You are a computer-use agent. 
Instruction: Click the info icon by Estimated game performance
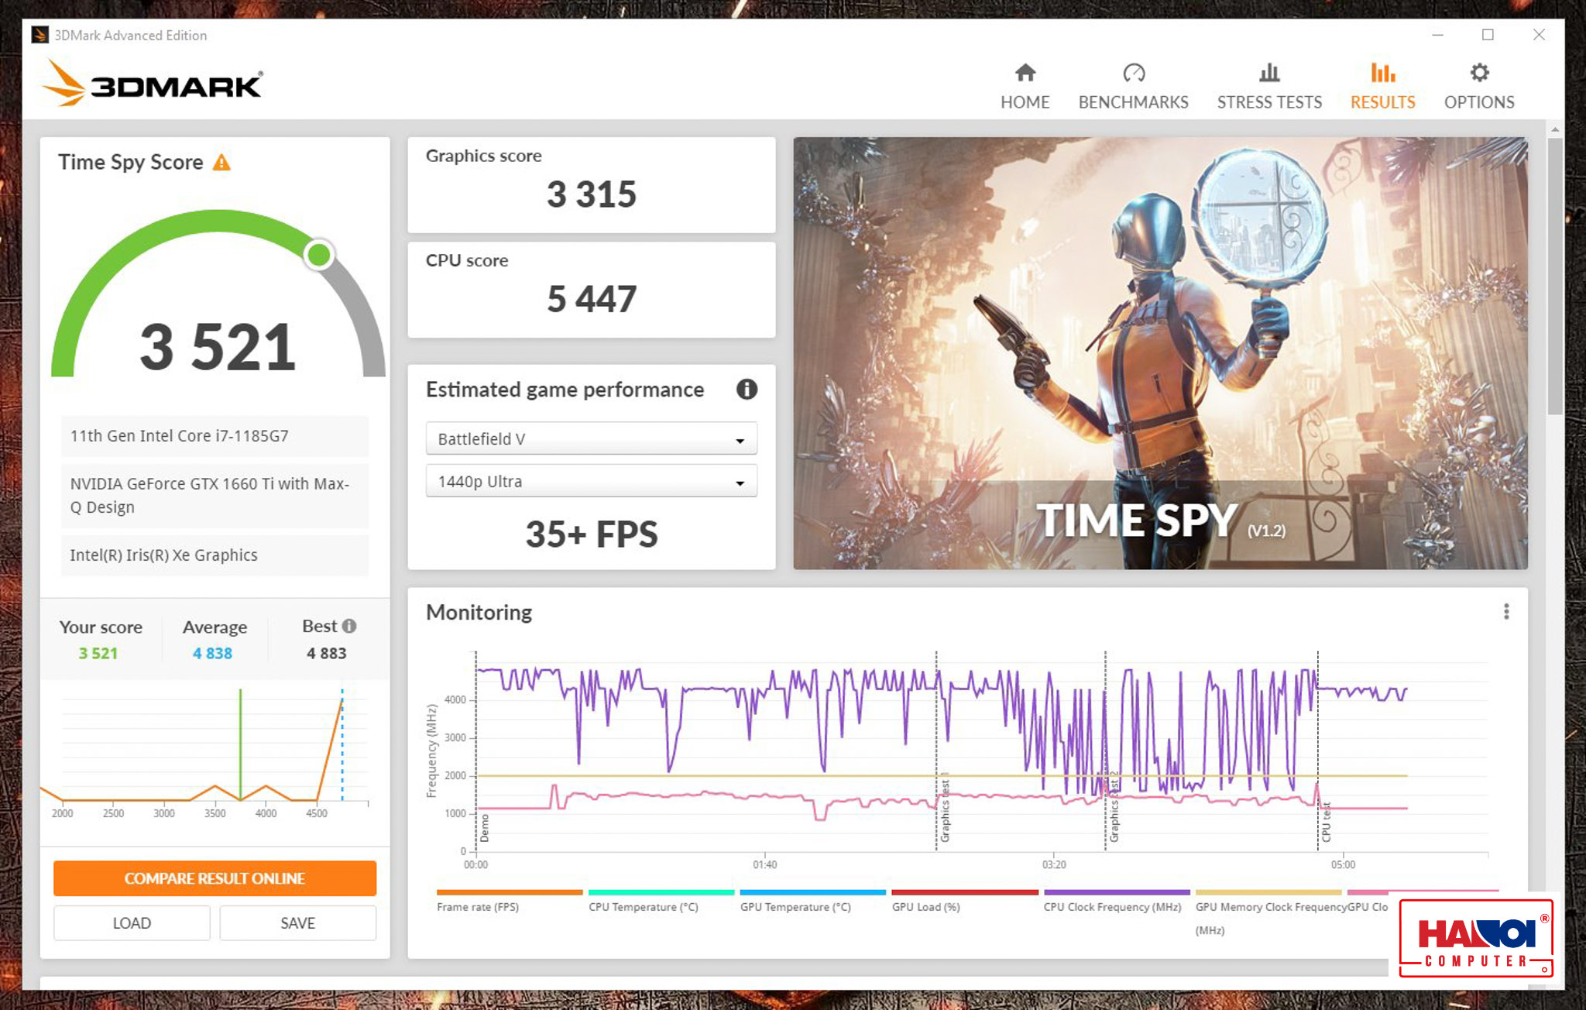point(747,389)
